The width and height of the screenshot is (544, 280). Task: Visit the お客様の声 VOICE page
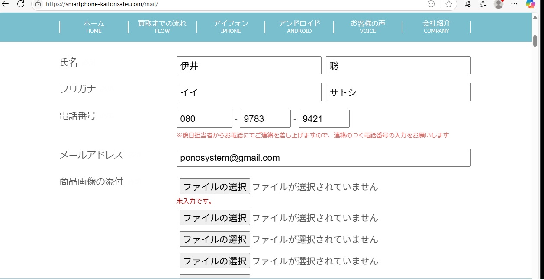point(368,27)
